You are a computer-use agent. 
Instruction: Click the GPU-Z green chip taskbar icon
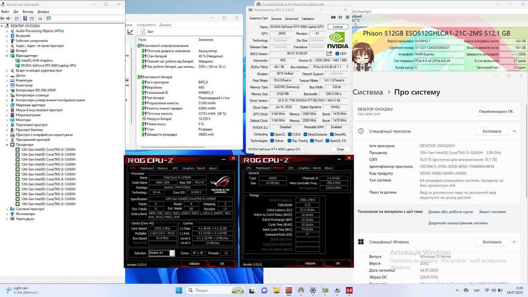(x=325, y=290)
